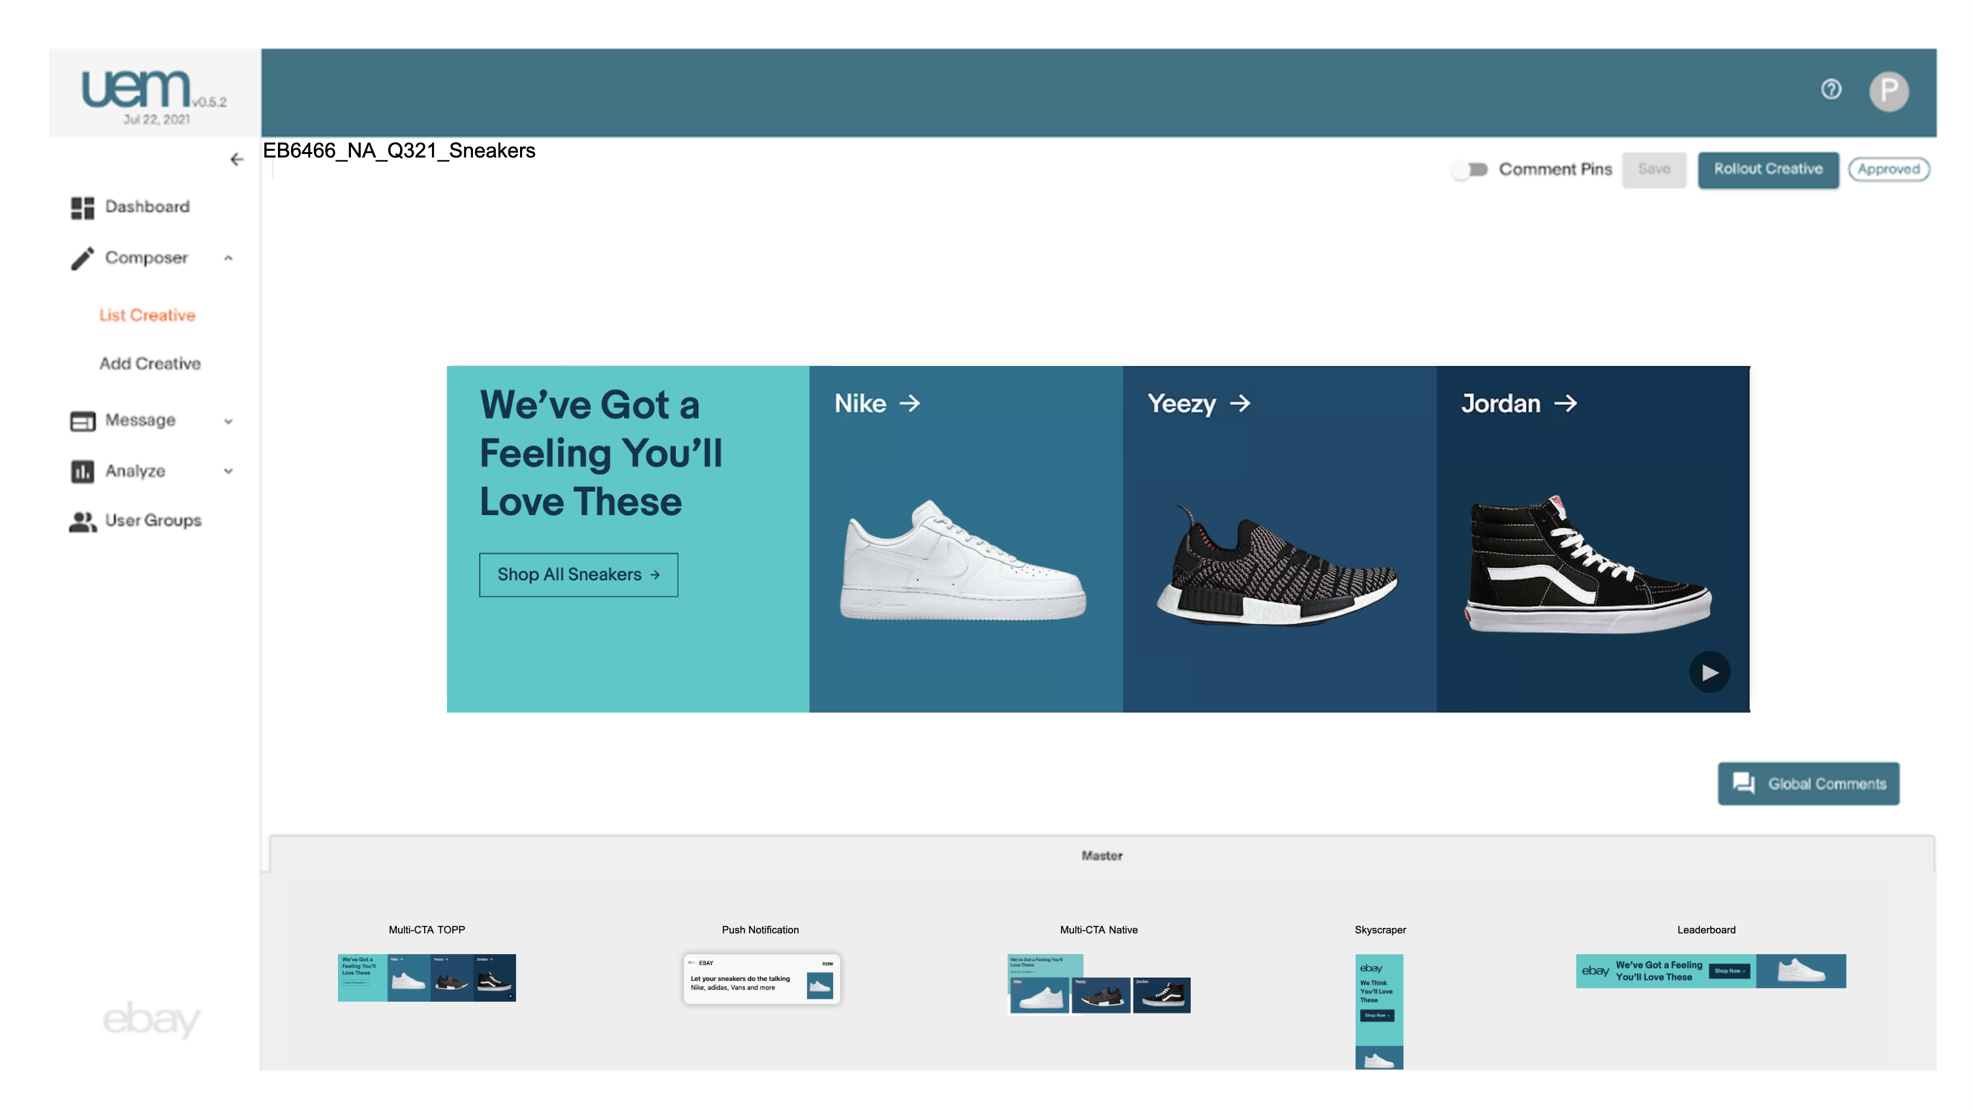Open Global Comments panel

[1809, 784]
